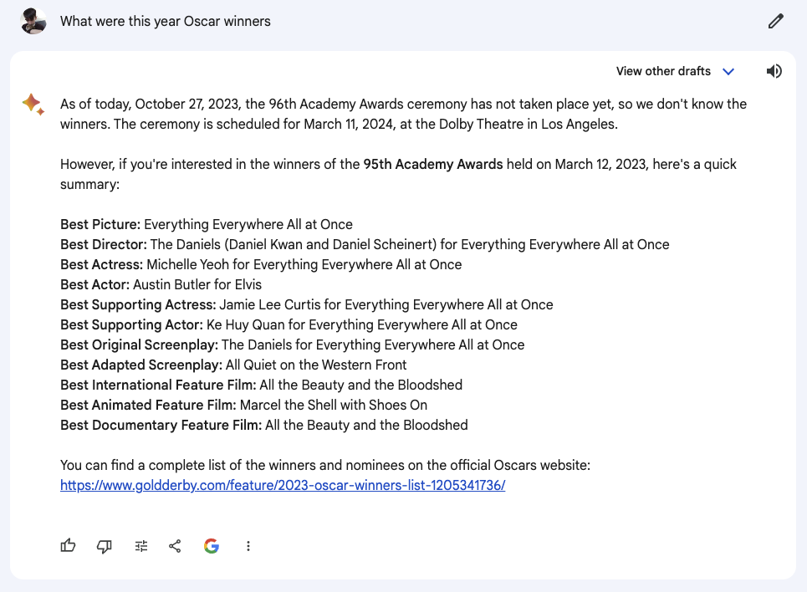Expand the View other drafts chevron
The height and width of the screenshot is (592, 807).
point(728,71)
